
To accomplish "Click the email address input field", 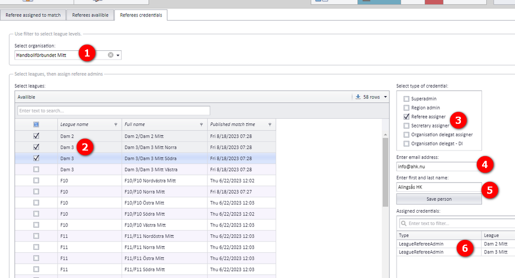I will click(x=439, y=166).
